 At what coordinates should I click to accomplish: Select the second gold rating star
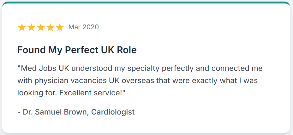click(31, 27)
